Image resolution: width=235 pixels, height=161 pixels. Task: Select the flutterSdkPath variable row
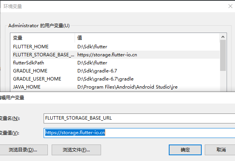tap(116, 63)
